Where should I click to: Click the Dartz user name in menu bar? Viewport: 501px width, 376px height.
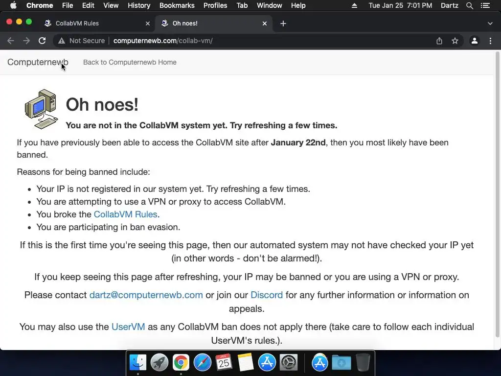click(x=449, y=5)
